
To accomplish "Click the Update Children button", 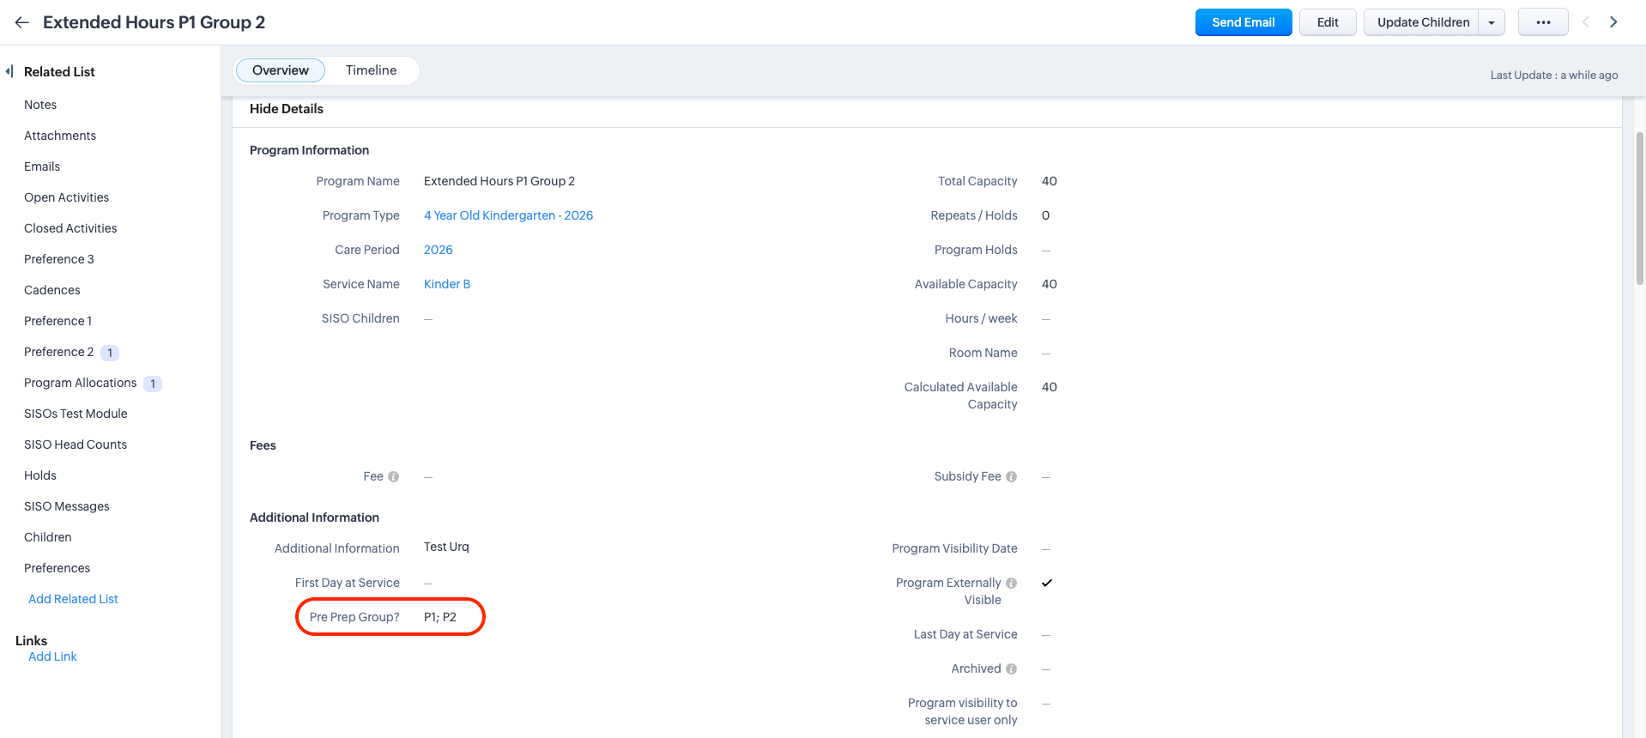I will coord(1423,22).
